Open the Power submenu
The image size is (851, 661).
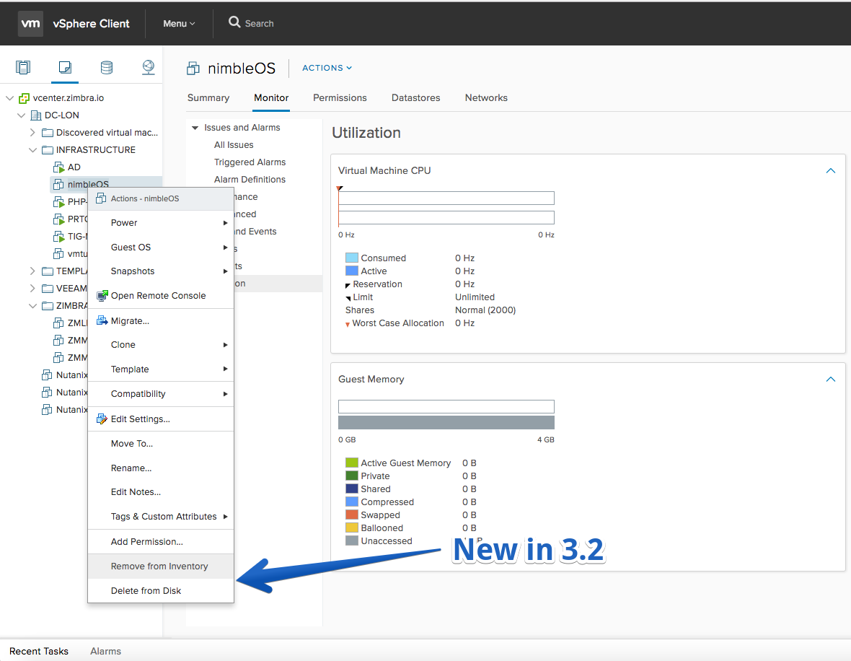[161, 223]
